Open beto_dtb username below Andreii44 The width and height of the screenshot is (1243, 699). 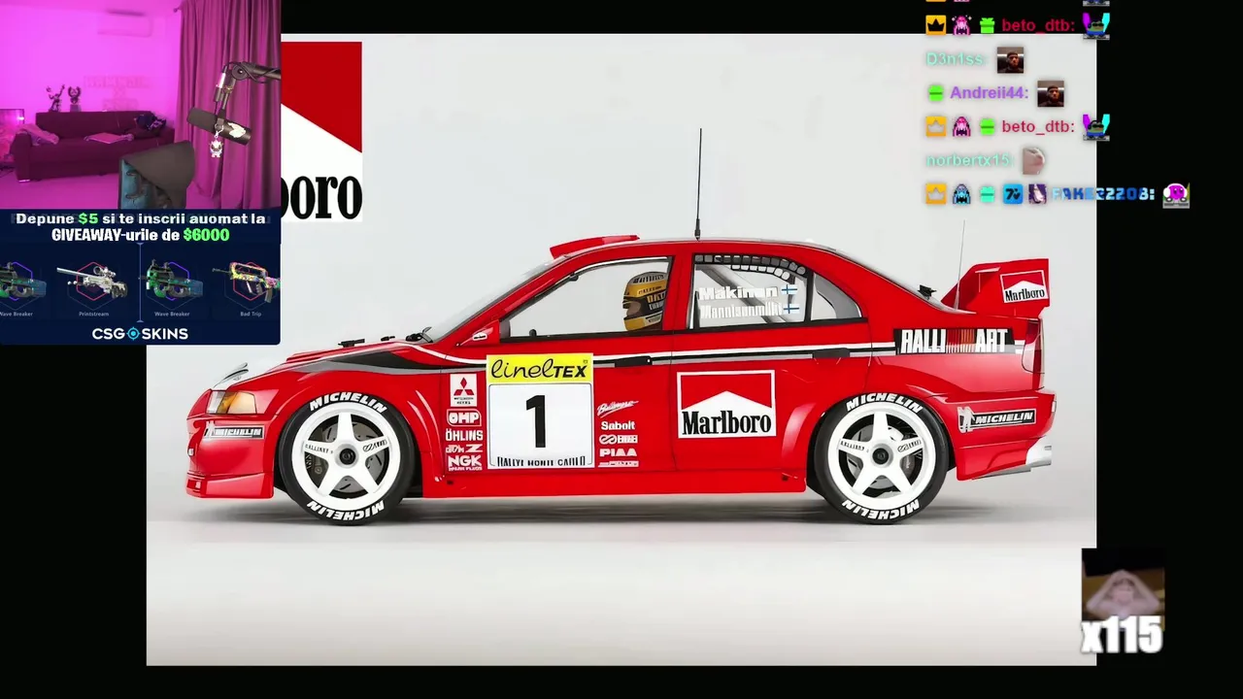pos(1038,126)
